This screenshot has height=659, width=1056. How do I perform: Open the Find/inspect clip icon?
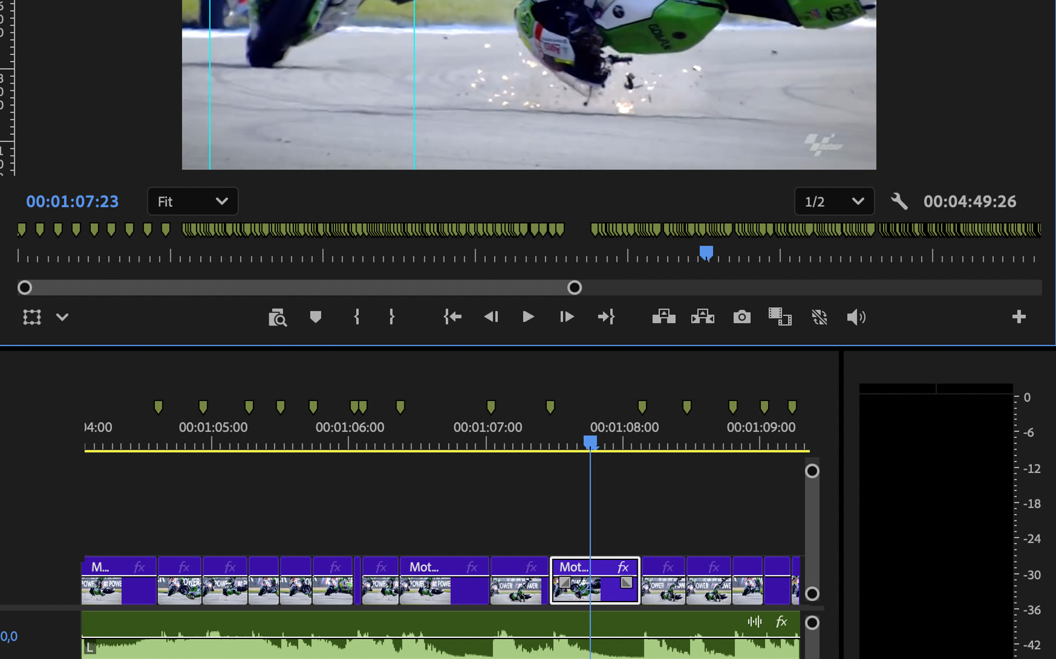tap(277, 317)
